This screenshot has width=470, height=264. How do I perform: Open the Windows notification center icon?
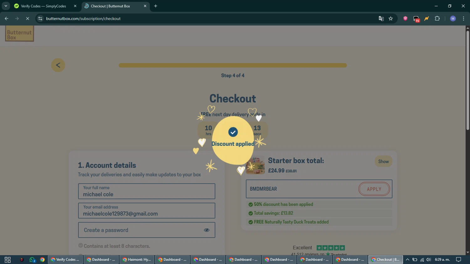point(458,260)
